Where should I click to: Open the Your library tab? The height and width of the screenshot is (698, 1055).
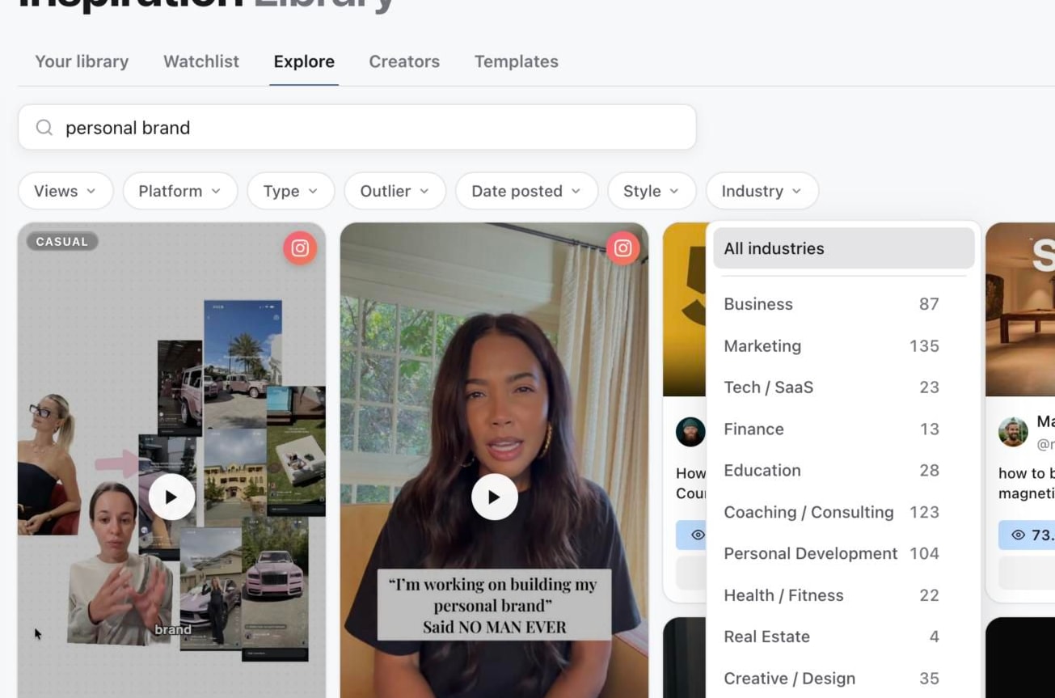point(82,61)
